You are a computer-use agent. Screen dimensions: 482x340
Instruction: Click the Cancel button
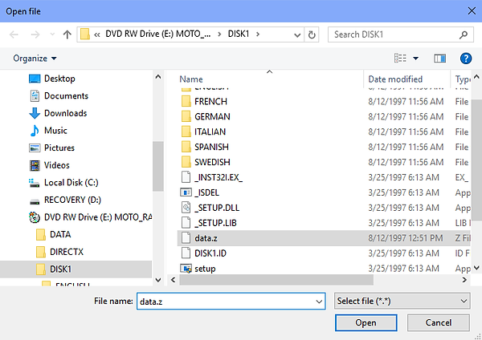(x=439, y=323)
